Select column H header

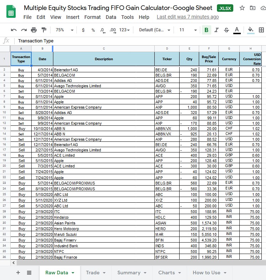(250, 48)
